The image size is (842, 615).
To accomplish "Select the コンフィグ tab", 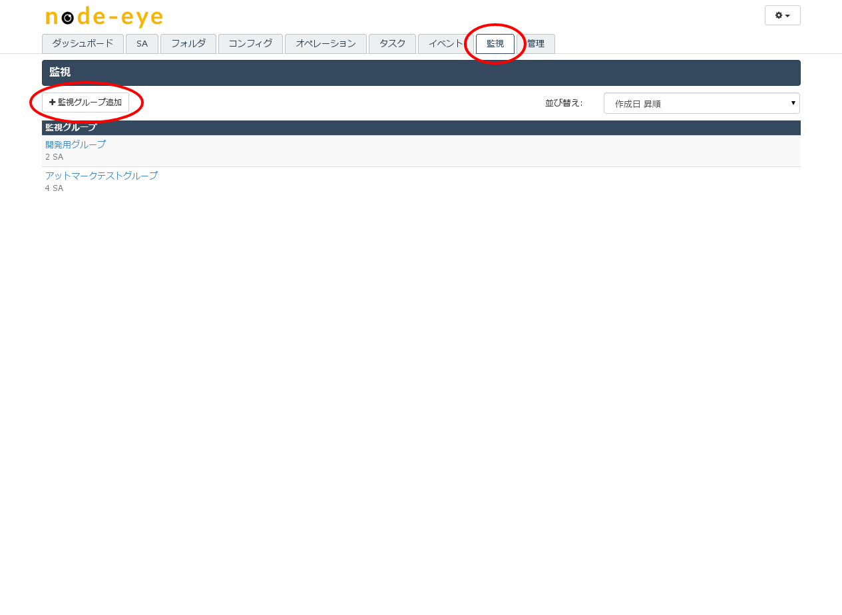I will tap(250, 43).
